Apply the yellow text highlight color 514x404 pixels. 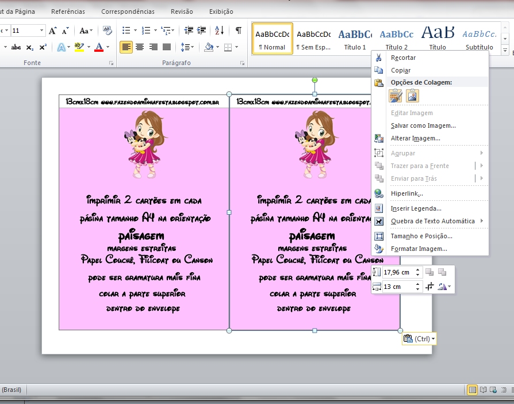coord(79,47)
